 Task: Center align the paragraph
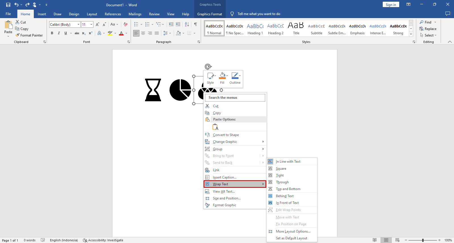pos(143,33)
